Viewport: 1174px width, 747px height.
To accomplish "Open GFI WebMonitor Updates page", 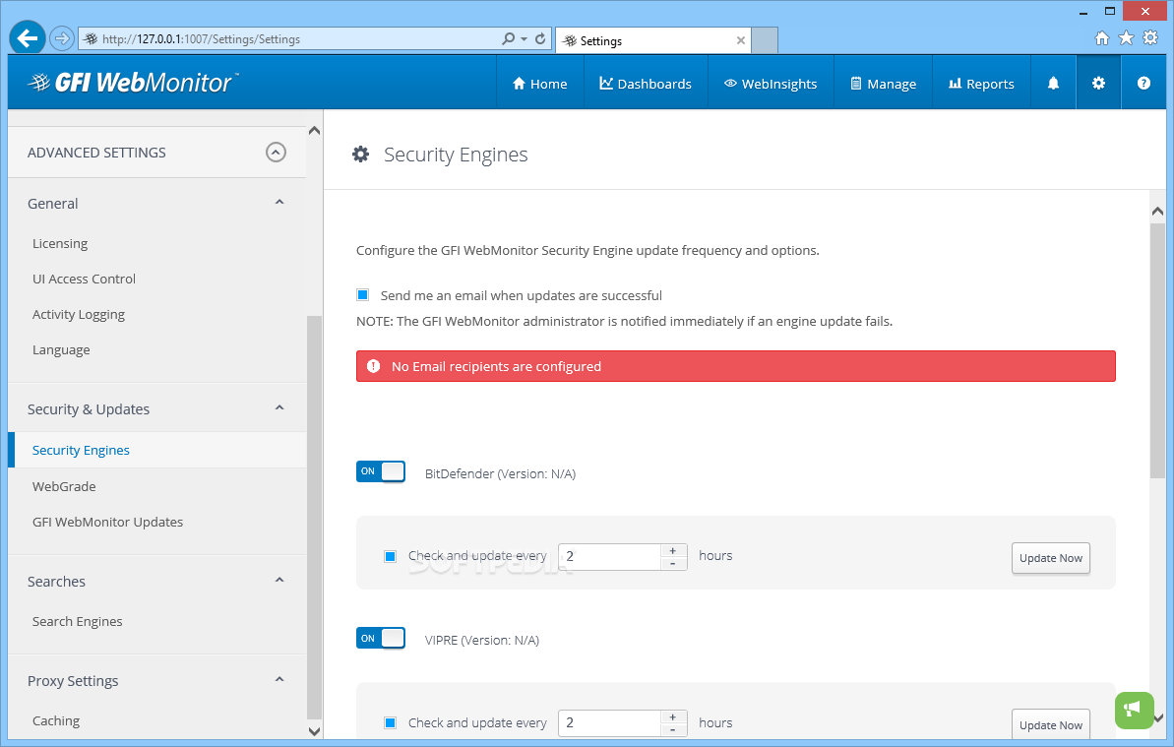I will tap(108, 522).
